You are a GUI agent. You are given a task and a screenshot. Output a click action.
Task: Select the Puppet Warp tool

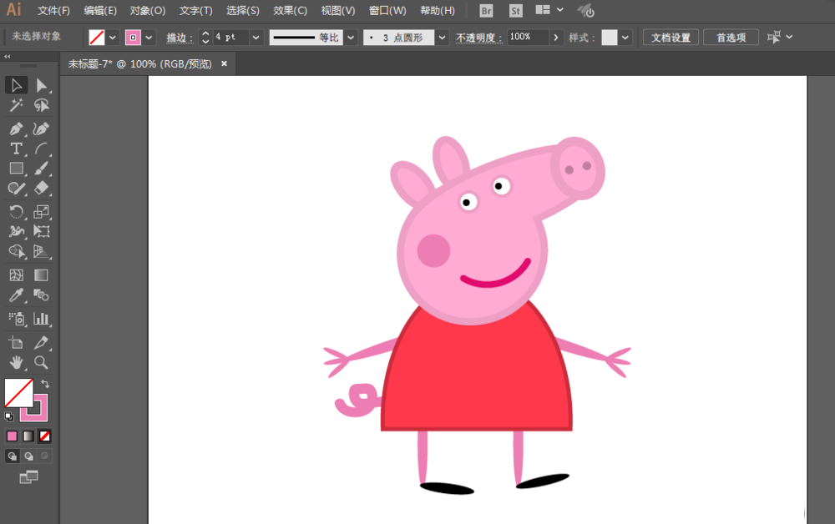[x=17, y=231]
